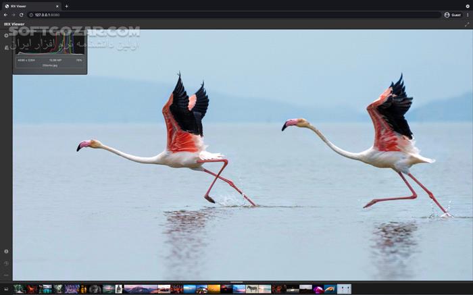Open the browser three-dot menu
The height and width of the screenshot is (295, 473).
[x=468, y=15]
